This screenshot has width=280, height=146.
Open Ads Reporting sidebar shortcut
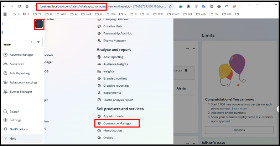[x=20, y=73]
